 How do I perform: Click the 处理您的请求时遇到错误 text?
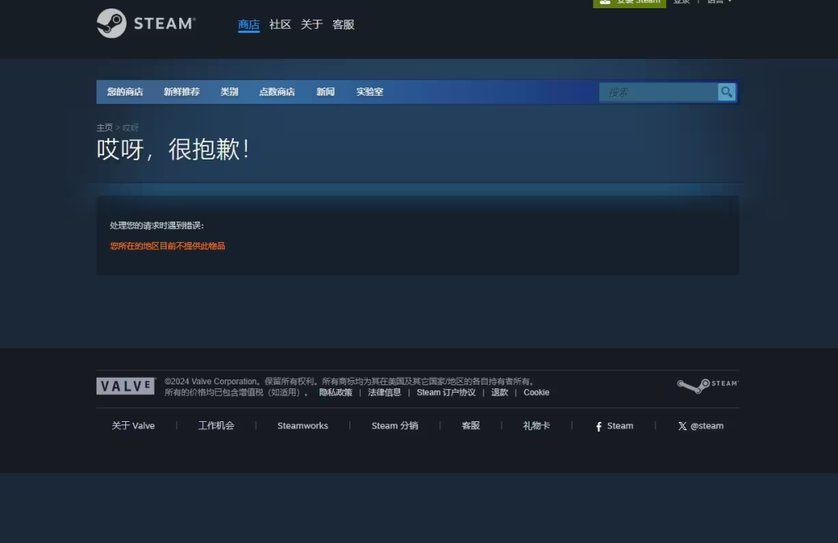[x=156, y=226]
